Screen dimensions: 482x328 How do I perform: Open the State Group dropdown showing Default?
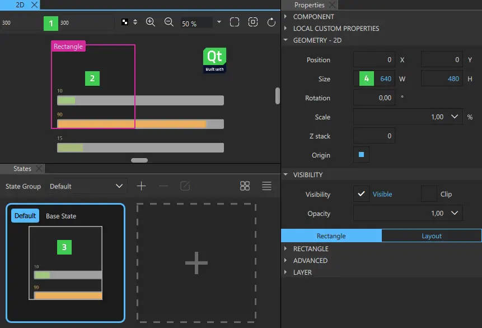coord(87,186)
